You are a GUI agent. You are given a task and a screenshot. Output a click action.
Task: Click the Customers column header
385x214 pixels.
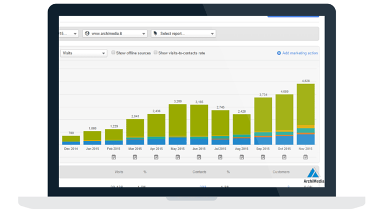point(281,172)
